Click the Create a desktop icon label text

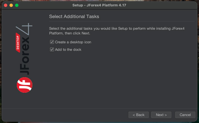tap(73, 42)
